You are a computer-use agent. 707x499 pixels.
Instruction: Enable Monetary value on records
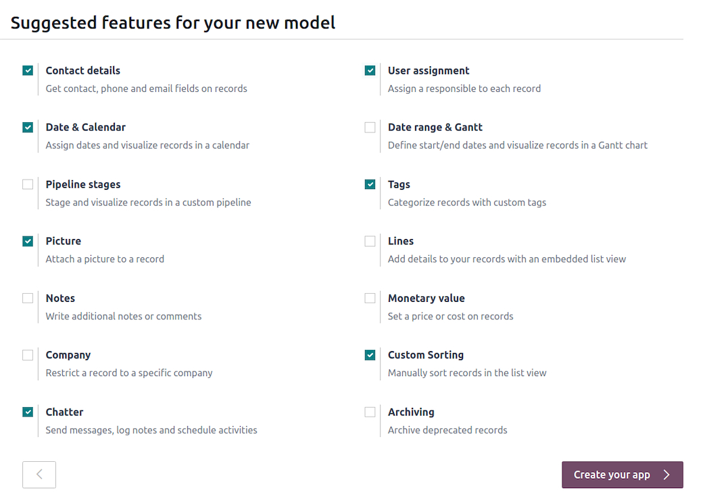370,298
